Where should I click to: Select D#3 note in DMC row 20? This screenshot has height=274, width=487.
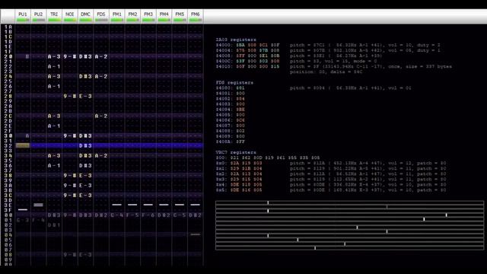(x=85, y=56)
